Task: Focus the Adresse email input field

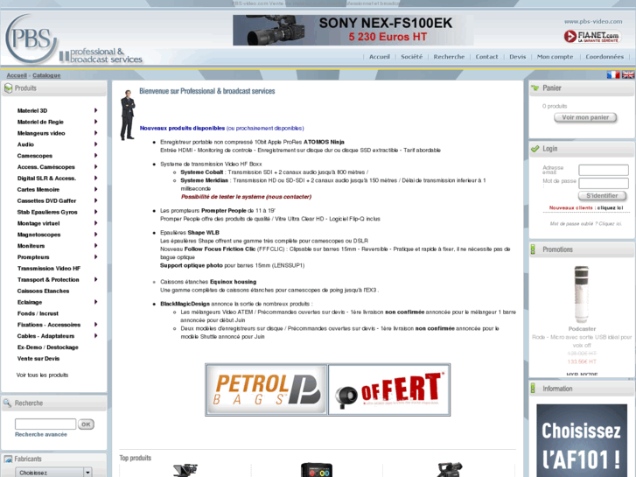Action: pos(603,170)
